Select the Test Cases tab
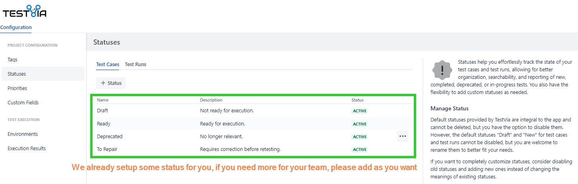This screenshot has width=578, height=184. [107, 65]
